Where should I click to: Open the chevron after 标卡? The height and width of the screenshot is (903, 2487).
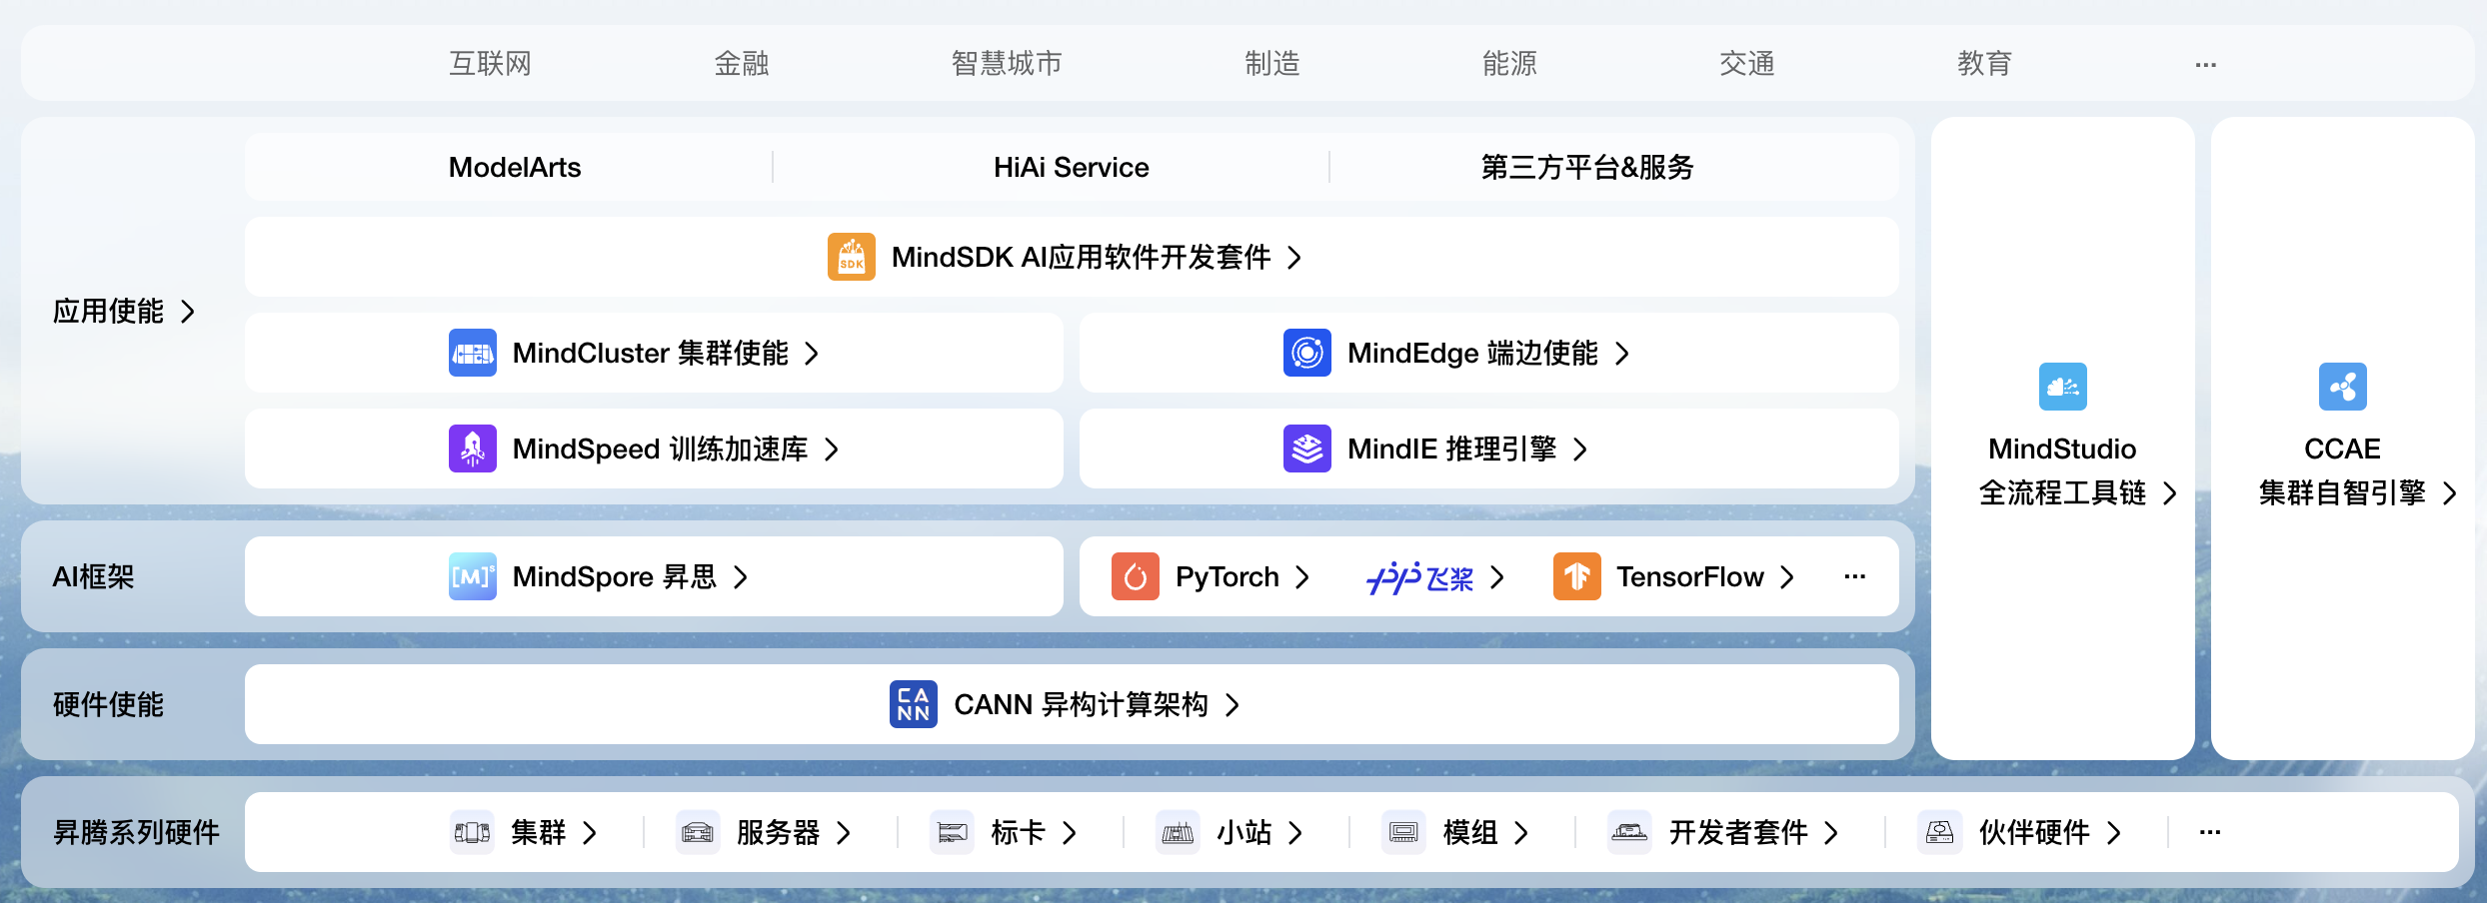[x=1070, y=833]
